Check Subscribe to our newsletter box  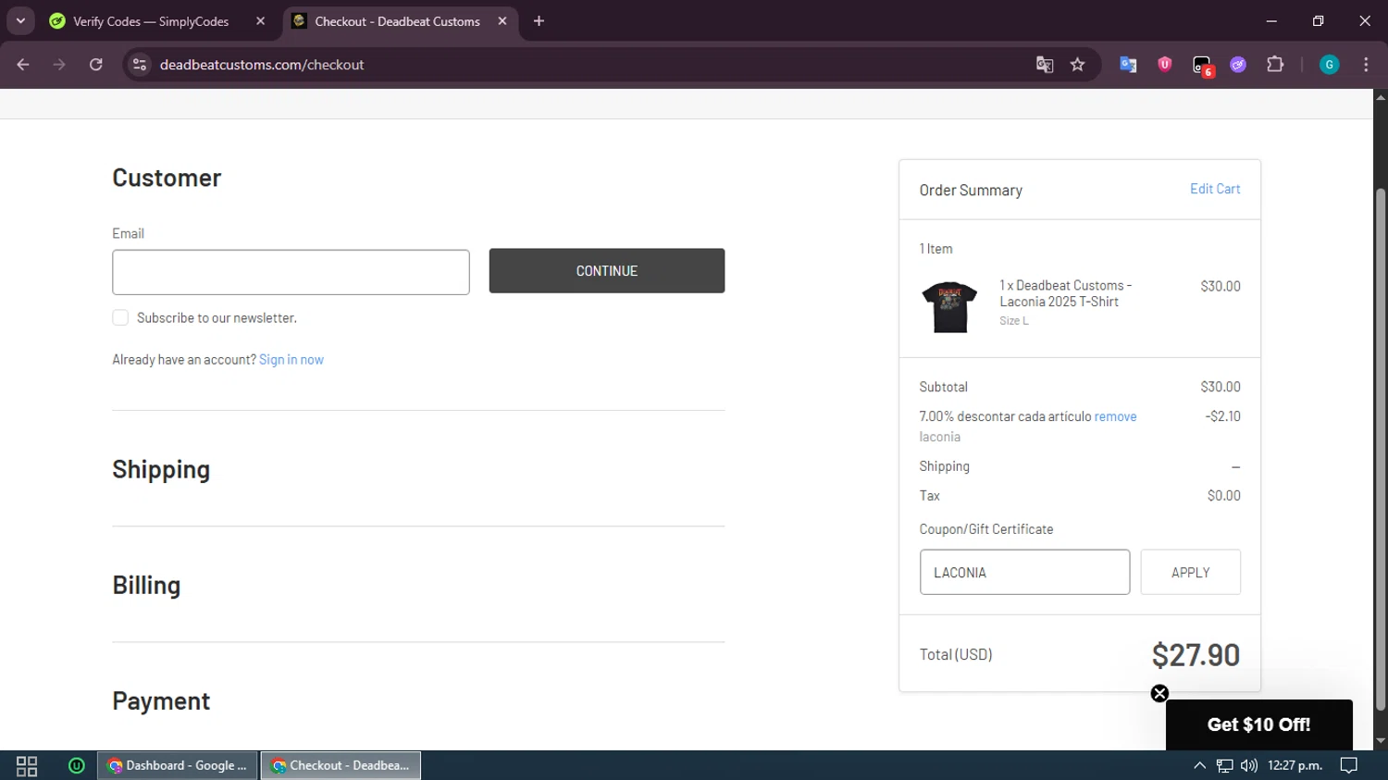click(120, 317)
